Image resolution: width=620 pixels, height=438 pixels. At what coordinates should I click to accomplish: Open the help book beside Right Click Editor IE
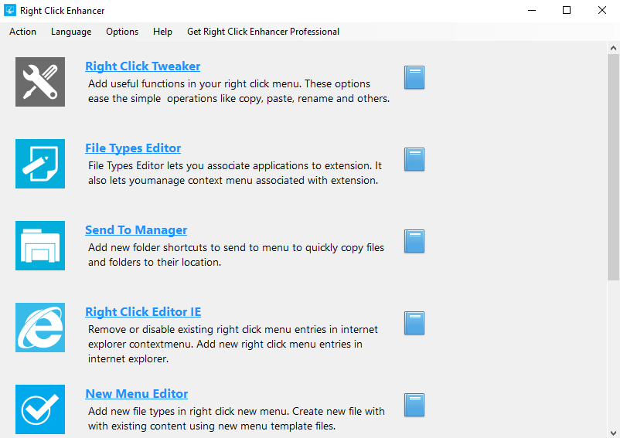(414, 323)
